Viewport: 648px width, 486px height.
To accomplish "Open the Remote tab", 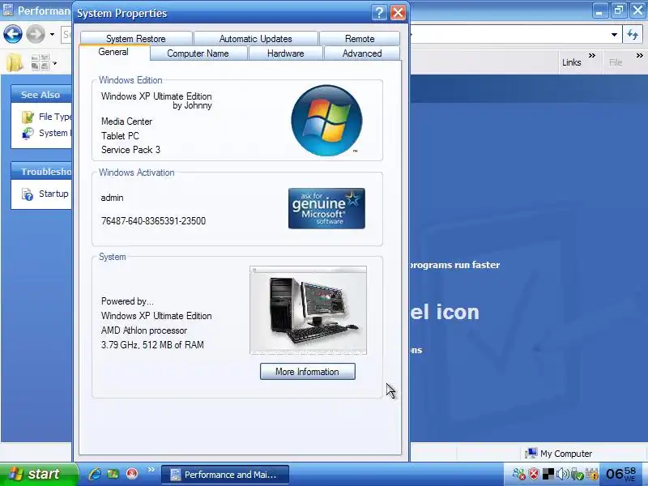I will 360,38.
